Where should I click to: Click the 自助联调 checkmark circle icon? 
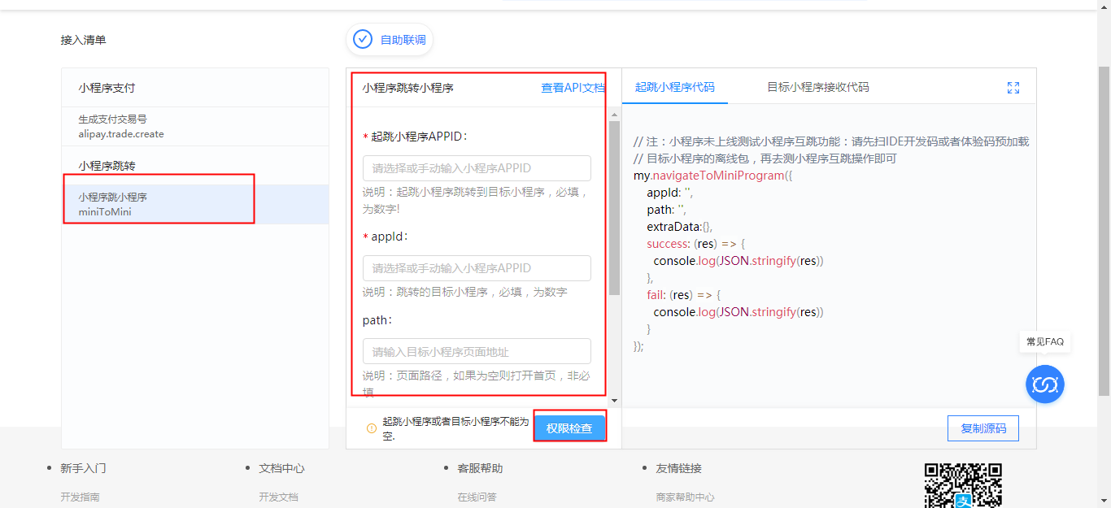[x=363, y=39]
